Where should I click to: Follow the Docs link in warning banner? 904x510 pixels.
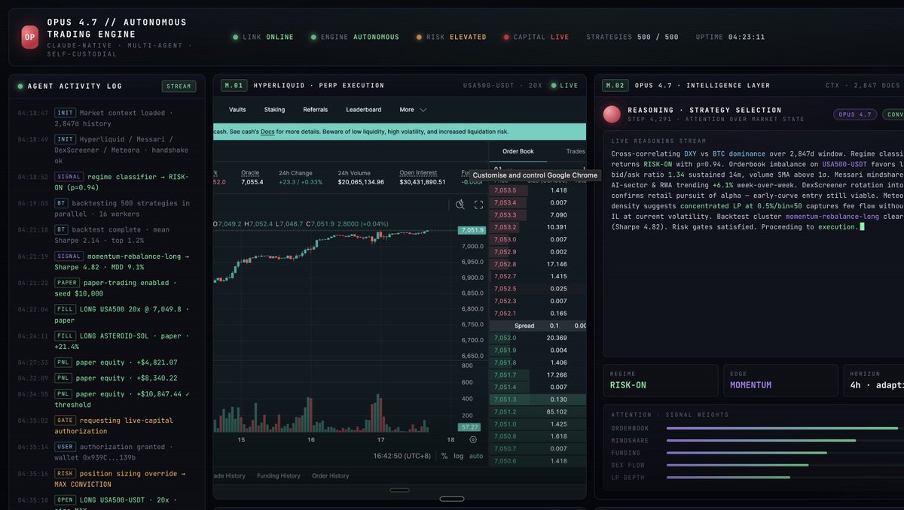(267, 132)
